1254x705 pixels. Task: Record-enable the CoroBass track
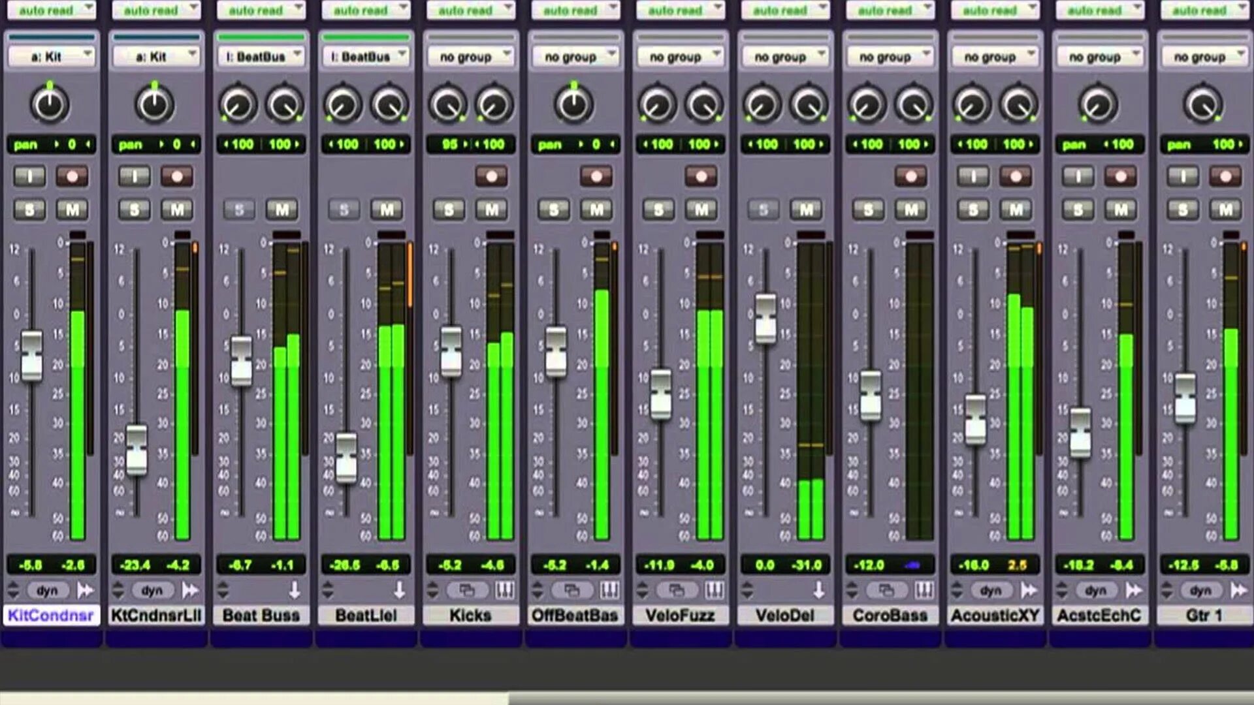[911, 176]
